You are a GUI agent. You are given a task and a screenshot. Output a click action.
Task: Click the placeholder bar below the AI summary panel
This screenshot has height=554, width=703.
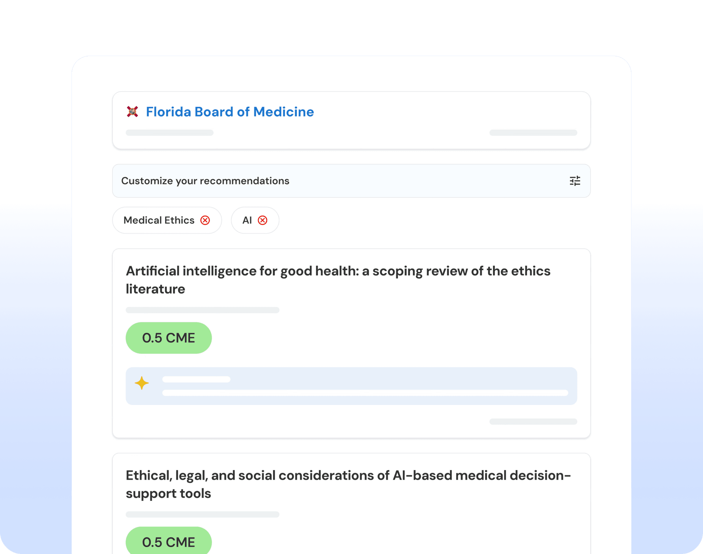[533, 421]
